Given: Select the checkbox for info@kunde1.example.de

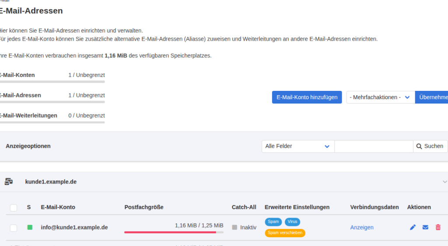Looking at the screenshot, I should click(x=14, y=228).
